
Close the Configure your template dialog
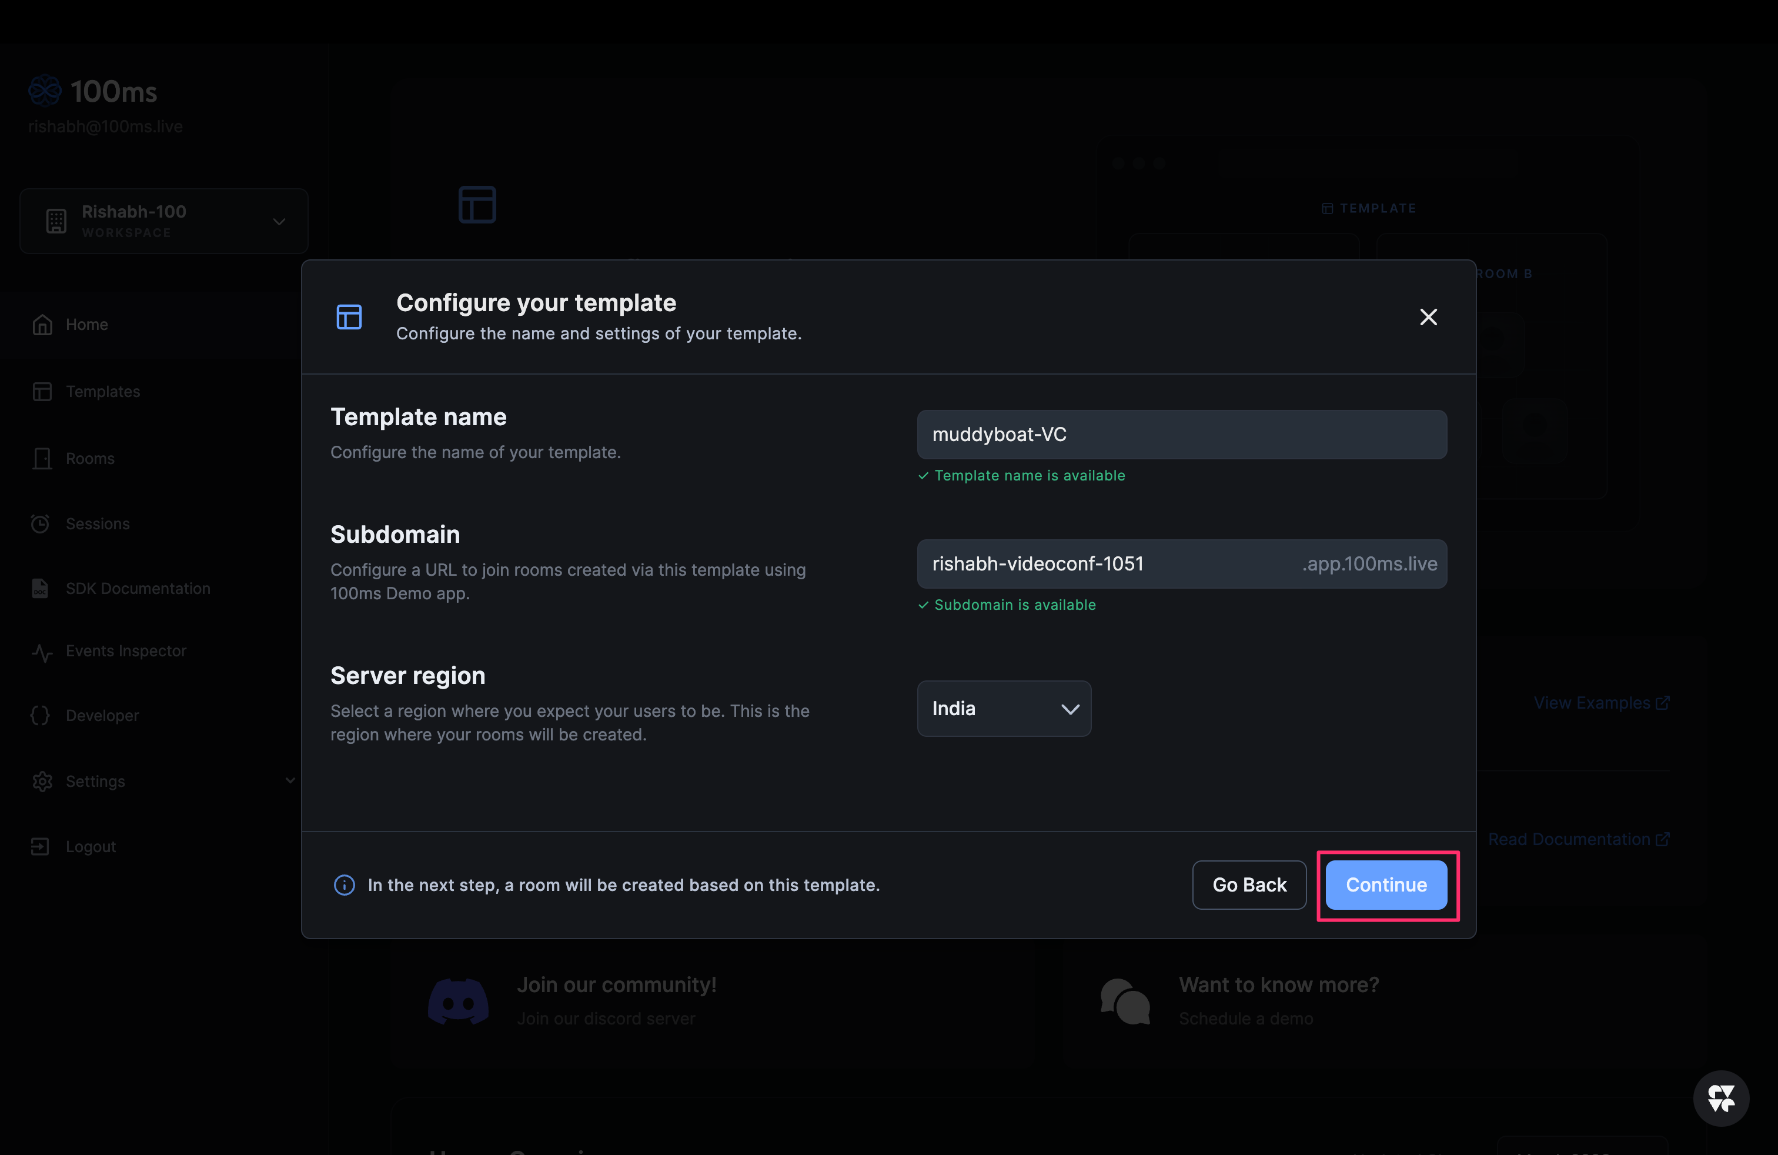coord(1428,317)
